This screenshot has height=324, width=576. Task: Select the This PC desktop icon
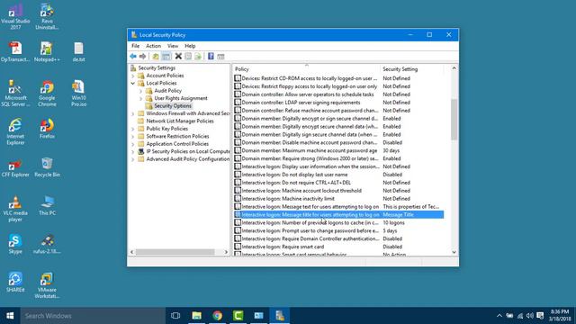47,205
